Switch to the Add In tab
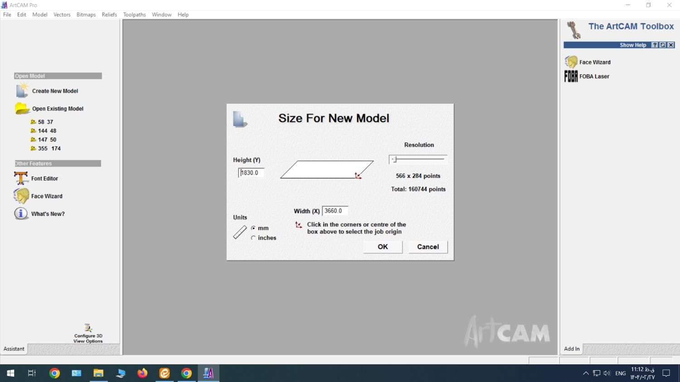Image resolution: width=680 pixels, height=382 pixels. click(572, 349)
